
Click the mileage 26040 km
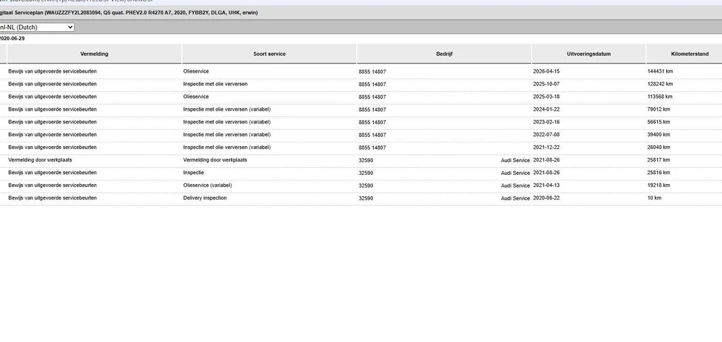click(659, 147)
